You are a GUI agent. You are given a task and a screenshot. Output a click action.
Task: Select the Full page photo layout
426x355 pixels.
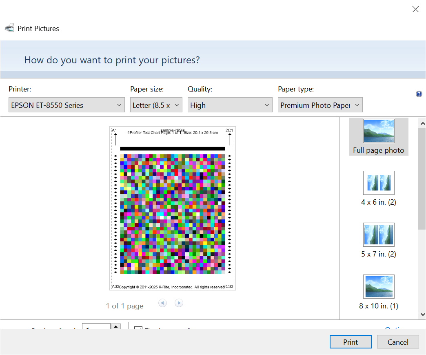click(x=379, y=136)
